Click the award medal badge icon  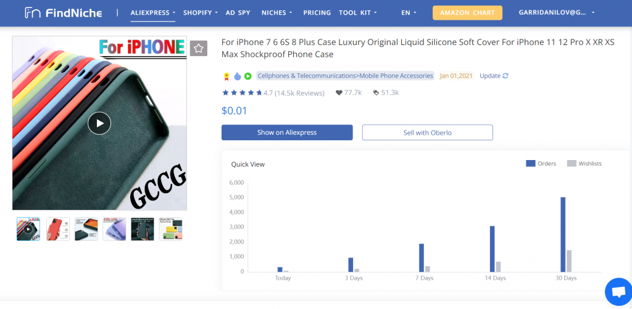coord(227,76)
